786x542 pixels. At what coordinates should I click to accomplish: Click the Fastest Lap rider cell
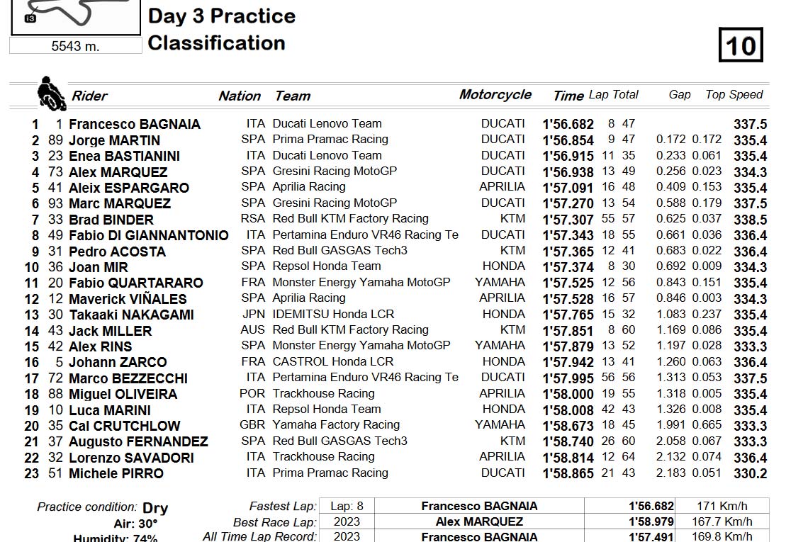click(479, 506)
